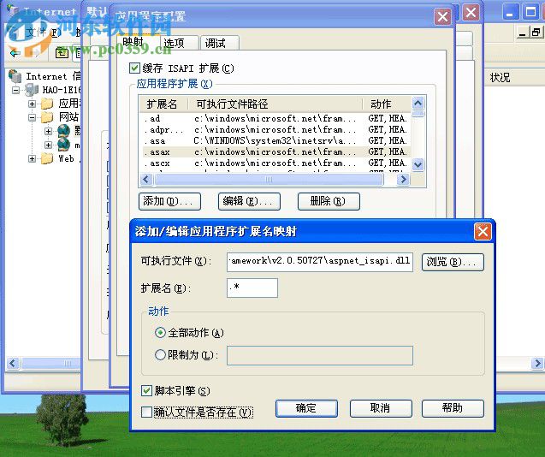Viewport: 545px width, 457px height.
Task: Click the Web folder icon
Action: point(47,158)
